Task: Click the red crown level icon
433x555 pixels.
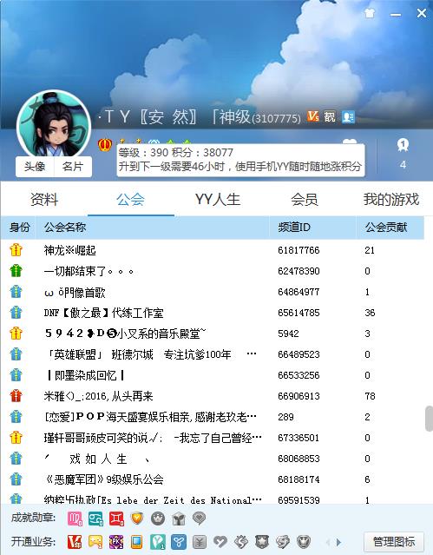Action: (x=105, y=144)
